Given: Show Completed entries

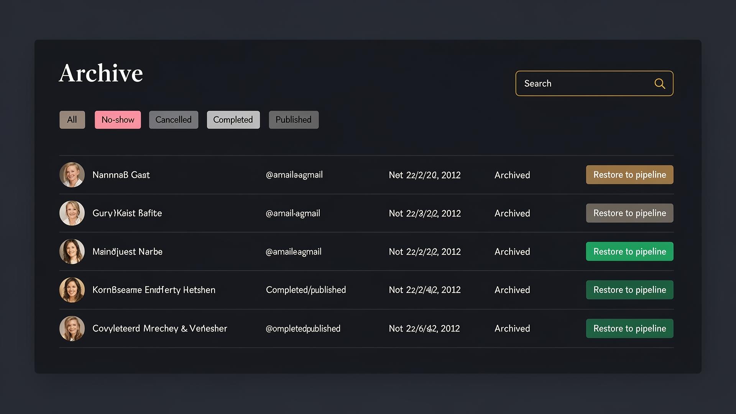Looking at the screenshot, I should pyautogui.click(x=233, y=120).
